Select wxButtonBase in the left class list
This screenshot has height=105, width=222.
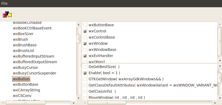[26, 84]
